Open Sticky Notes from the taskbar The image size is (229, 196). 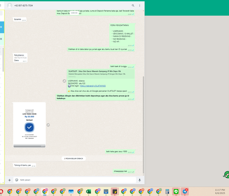coord(114,191)
